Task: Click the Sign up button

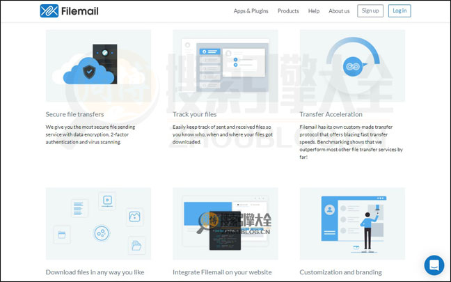Action: [x=370, y=11]
